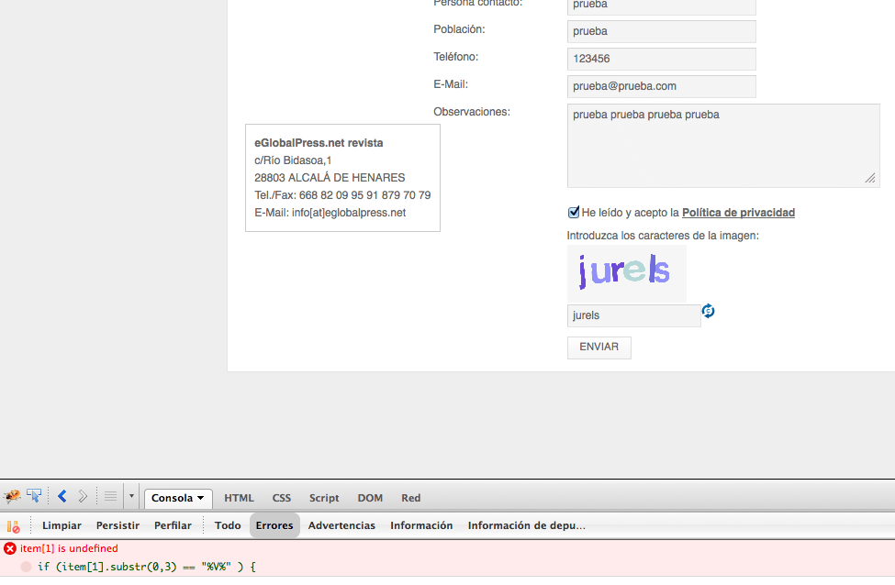Screen dimensions: 895x585
Task: Toggle Persistir console option
Action: 117,525
